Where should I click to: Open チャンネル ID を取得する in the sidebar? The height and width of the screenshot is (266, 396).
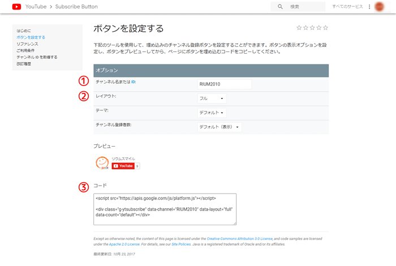point(37,57)
